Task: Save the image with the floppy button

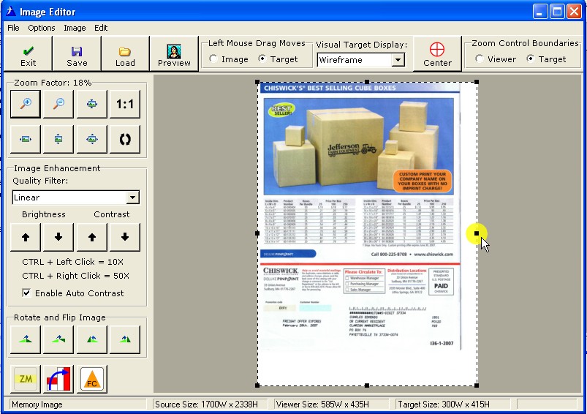Action: tap(77, 54)
